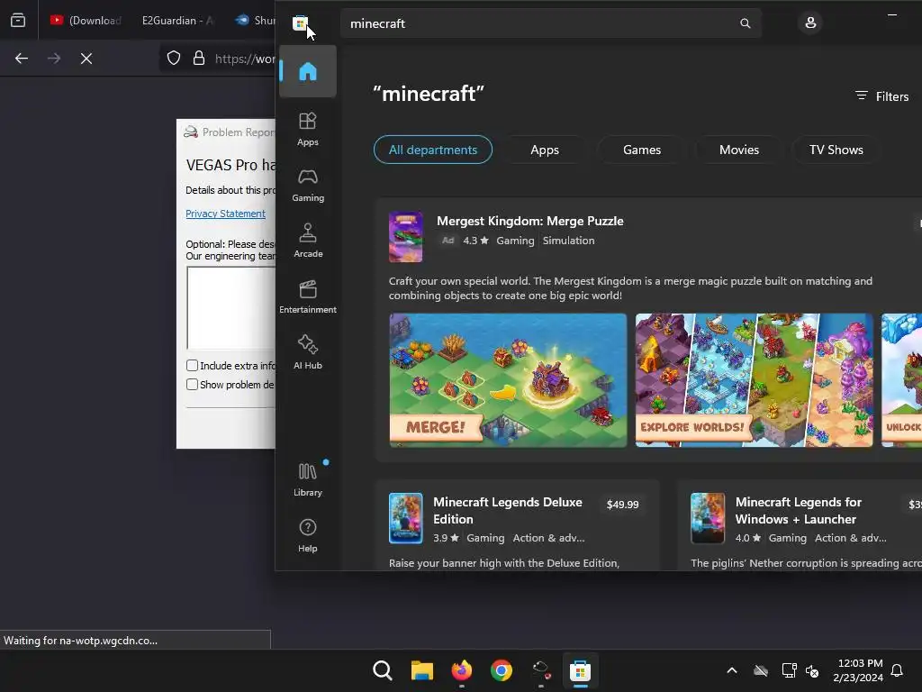This screenshot has width=922, height=692.
Task: Expand hidden system tray icons chevron
Action: click(x=732, y=670)
